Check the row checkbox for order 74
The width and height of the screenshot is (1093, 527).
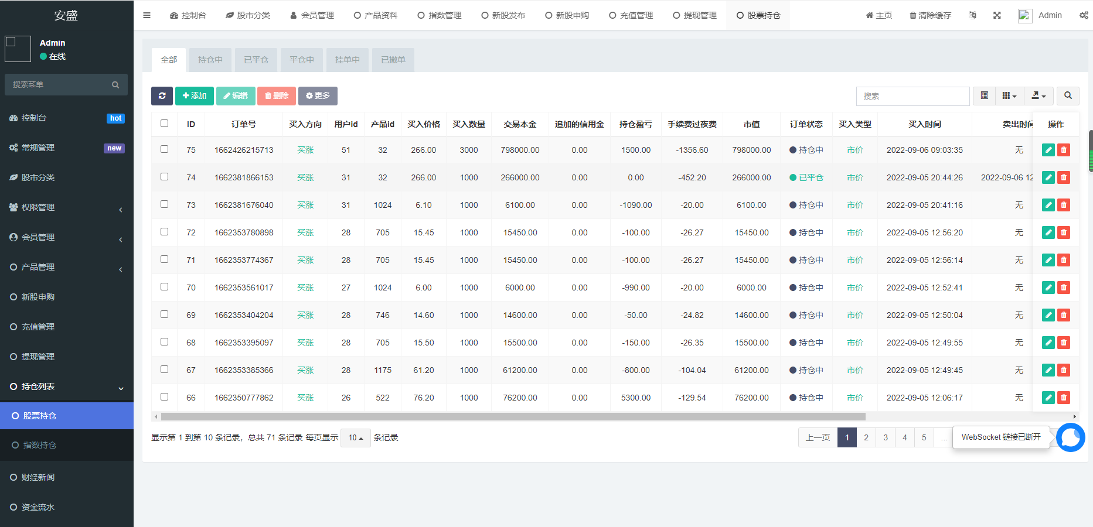[164, 177]
